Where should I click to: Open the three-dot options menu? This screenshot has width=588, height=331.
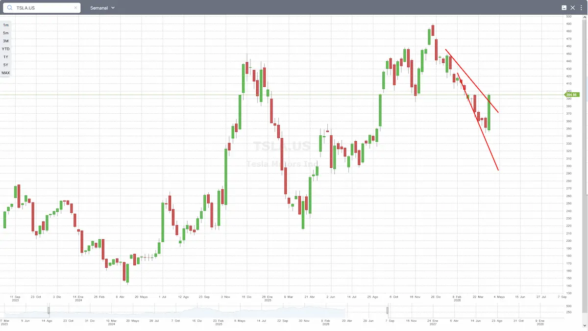click(581, 8)
